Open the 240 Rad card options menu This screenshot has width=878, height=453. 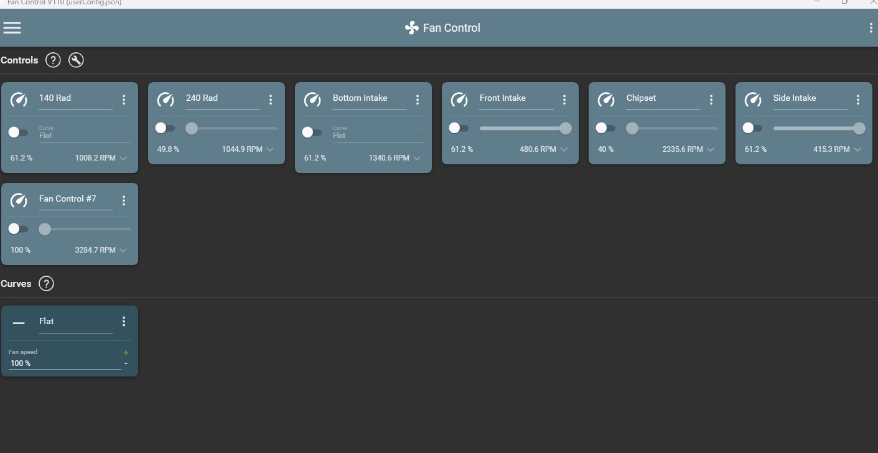pyautogui.click(x=271, y=100)
